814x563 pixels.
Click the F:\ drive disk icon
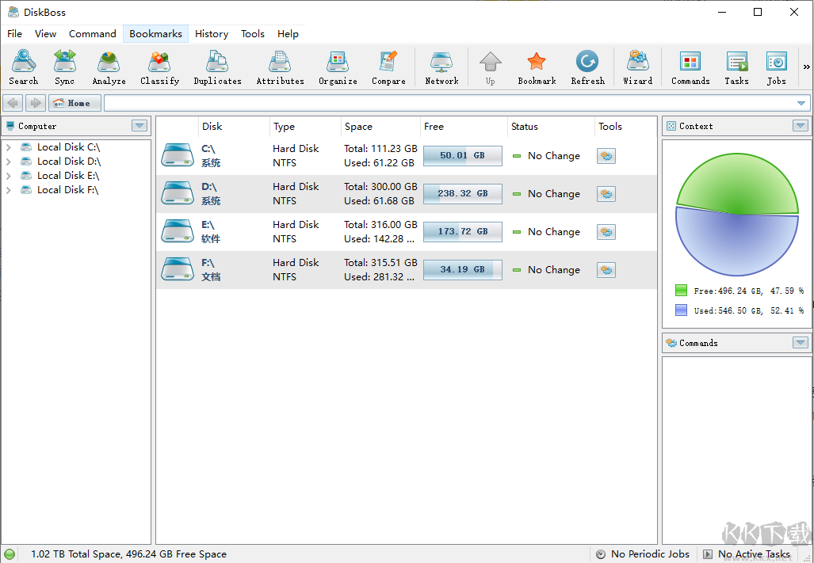[177, 269]
